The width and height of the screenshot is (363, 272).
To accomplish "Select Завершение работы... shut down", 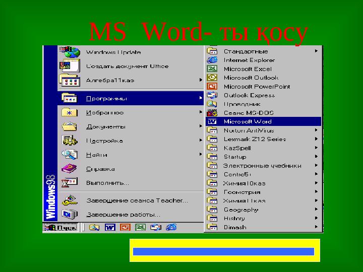I will click(x=131, y=215).
